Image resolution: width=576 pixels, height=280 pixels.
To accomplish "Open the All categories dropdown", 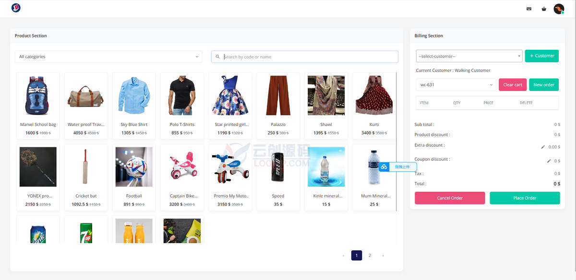I will [x=108, y=56].
